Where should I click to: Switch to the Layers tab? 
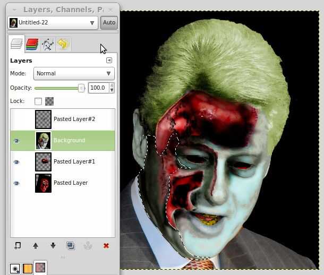(16, 44)
